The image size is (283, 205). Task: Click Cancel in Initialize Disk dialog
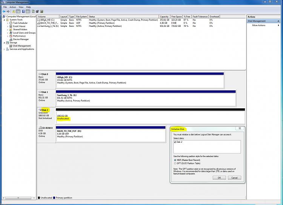click(x=234, y=178)
